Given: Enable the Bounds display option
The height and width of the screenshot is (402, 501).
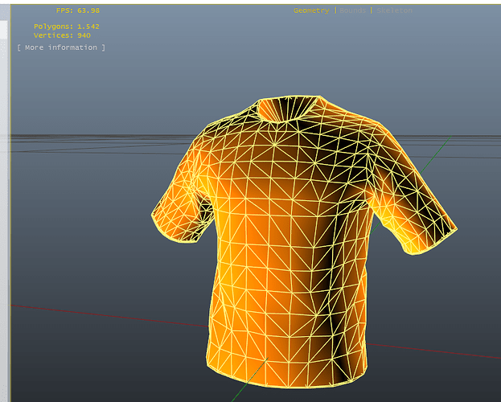Looking at the screenshot, I should pos(352,10).
